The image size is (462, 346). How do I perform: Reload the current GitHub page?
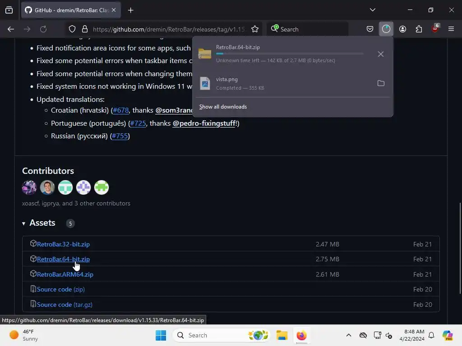coord(43,29)
